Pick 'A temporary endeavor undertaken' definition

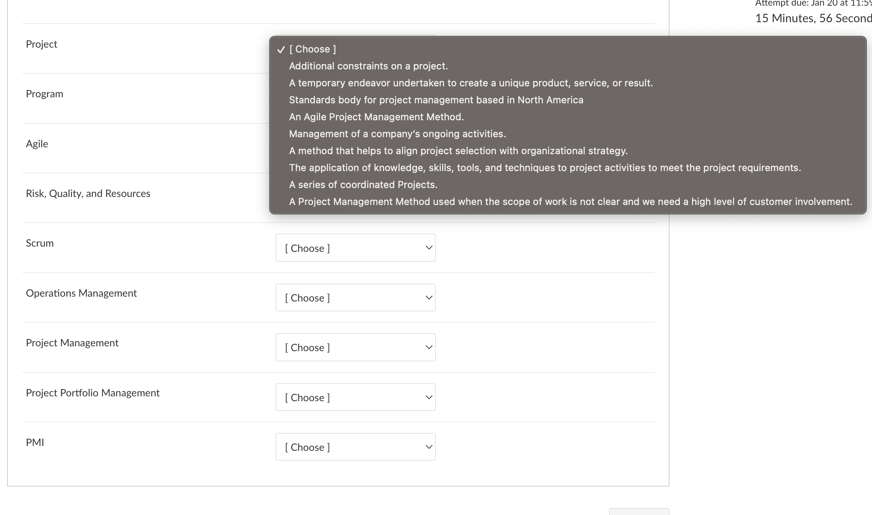471,83
